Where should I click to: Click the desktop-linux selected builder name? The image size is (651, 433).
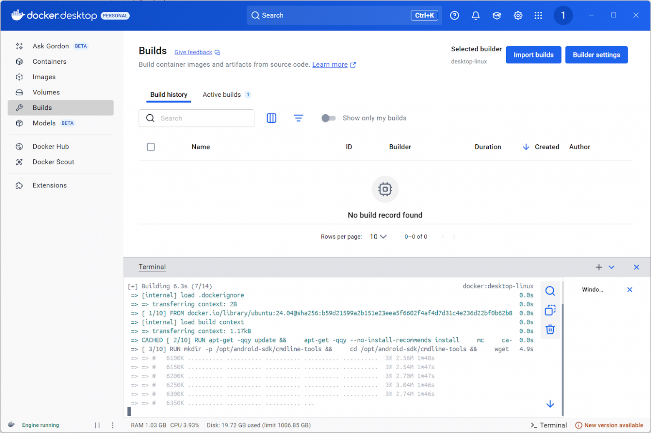(469, 61)
